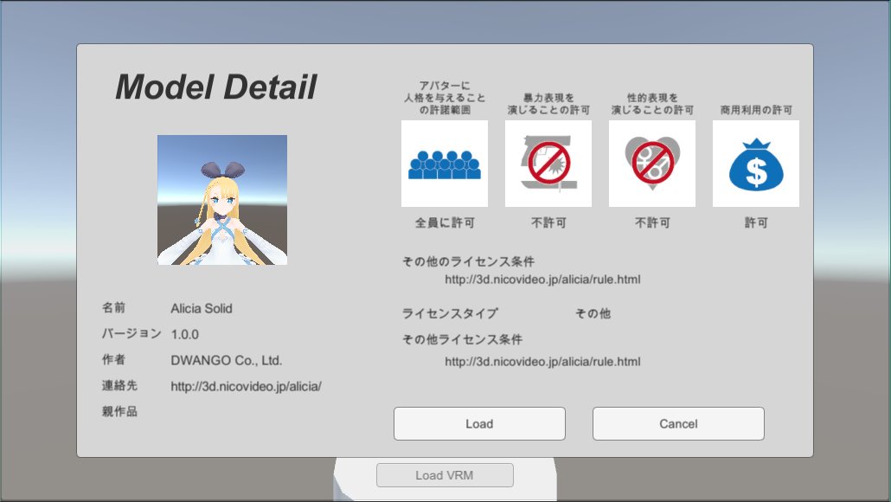Click the Model Detail heading
Screen dimensions: 891x502
click(216, 87)
